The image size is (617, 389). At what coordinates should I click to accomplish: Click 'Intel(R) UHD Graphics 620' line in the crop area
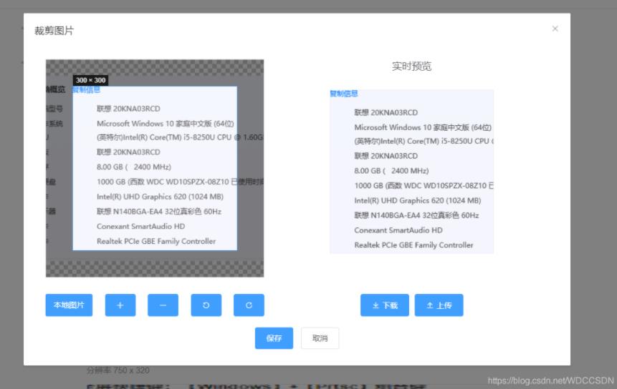pyautogui.click(x=160, y=196)
